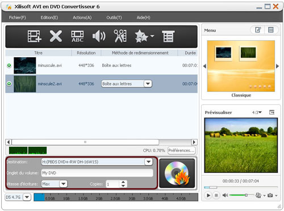Image resolution: width=284 pixels, height=211 pixels.
Task: Click the minscule2.avi file name
Action: pos(49,84)
